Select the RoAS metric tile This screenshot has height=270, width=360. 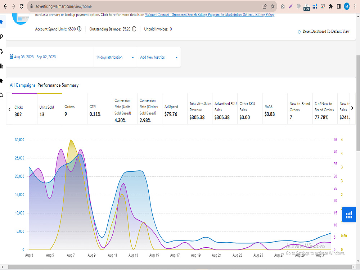[x=275, y=109]
